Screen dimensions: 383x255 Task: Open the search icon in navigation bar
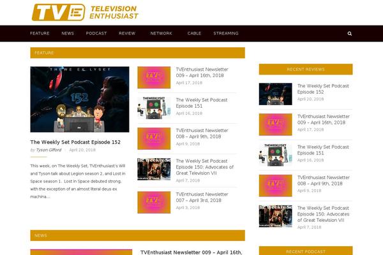coord(350,33)
